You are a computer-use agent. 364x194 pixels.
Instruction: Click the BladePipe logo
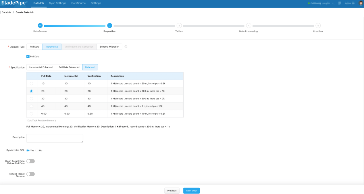coord(13,3)
